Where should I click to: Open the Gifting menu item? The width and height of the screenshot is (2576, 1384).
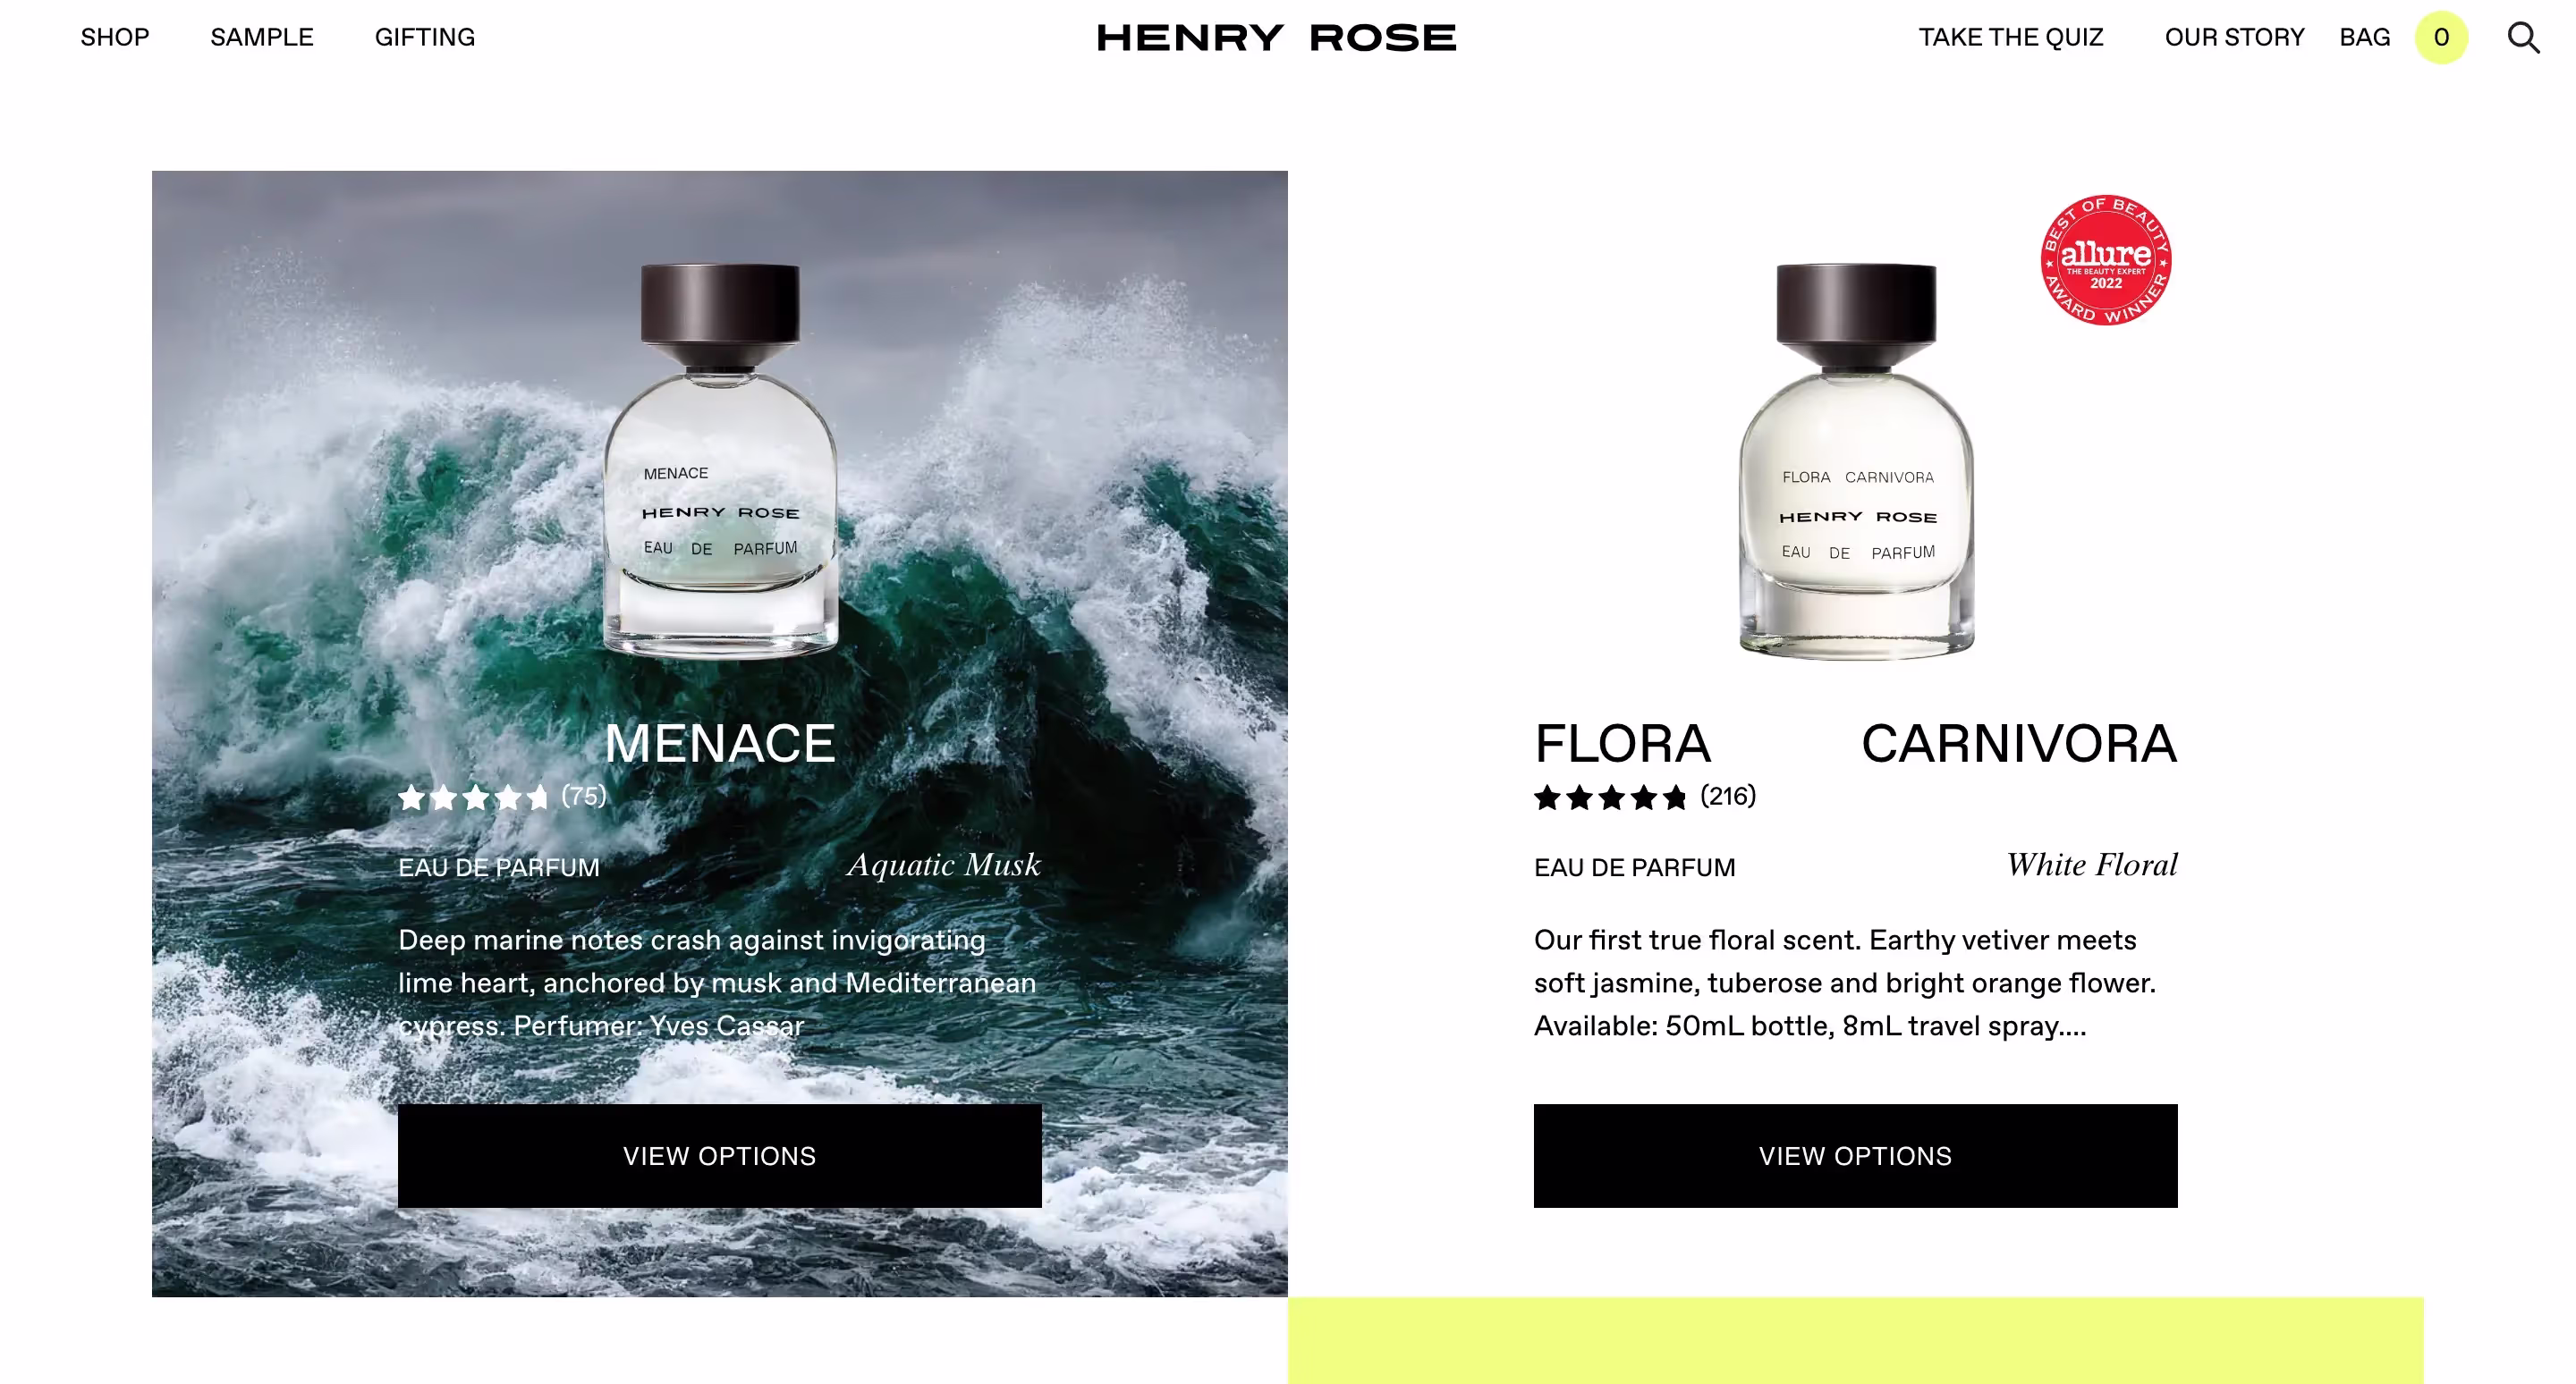[425, 38]
